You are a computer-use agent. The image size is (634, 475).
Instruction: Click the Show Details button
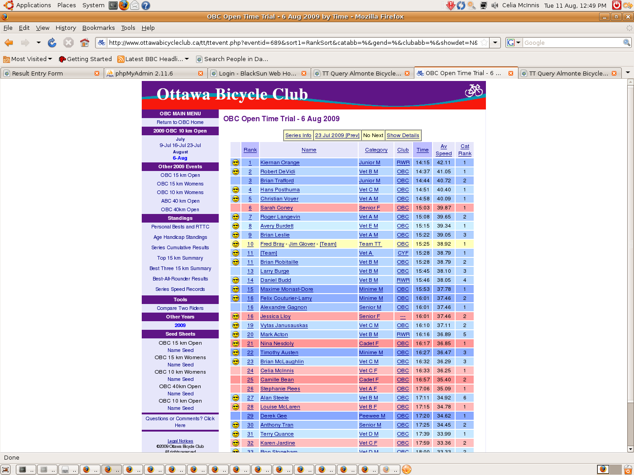coord(403,135)
